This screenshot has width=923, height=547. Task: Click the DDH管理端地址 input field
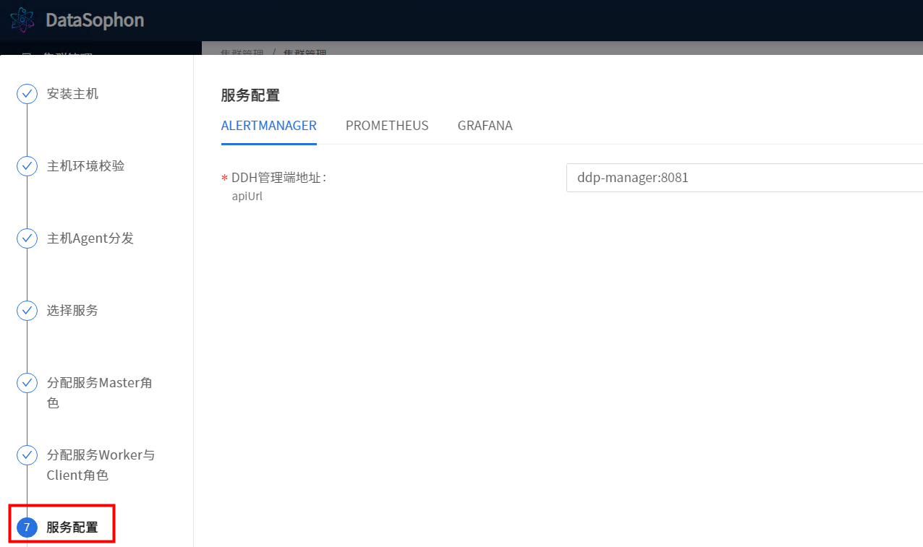[x=744, y=178]
